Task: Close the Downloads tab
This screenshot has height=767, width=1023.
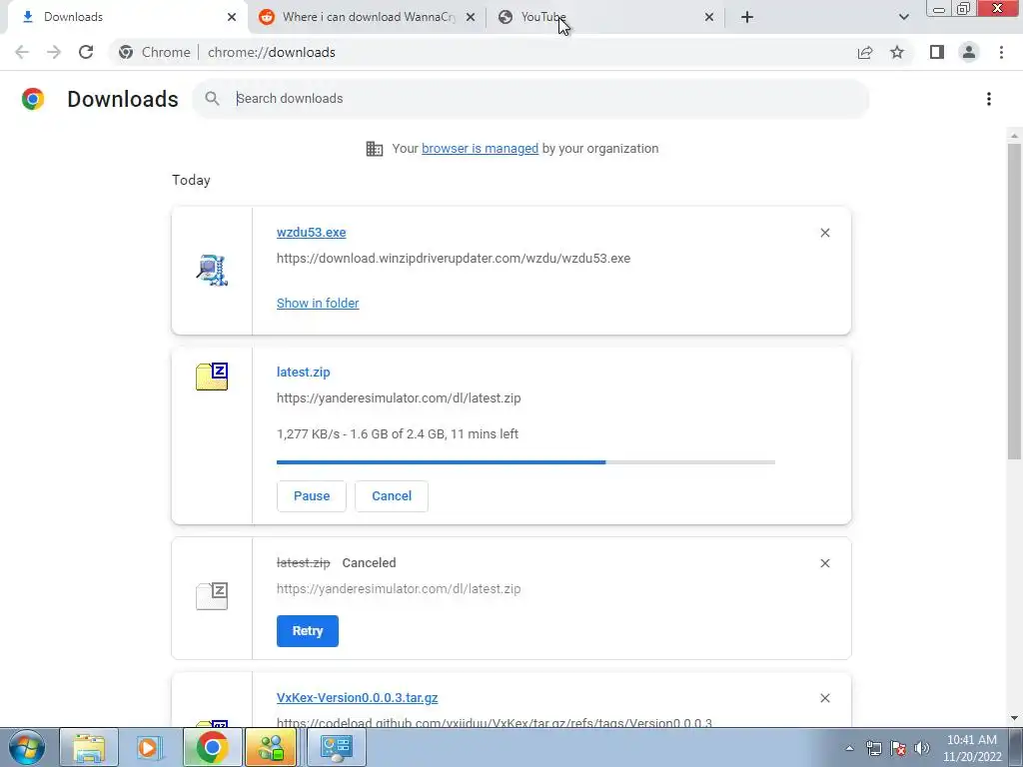Action: click(x=232, y=17)
